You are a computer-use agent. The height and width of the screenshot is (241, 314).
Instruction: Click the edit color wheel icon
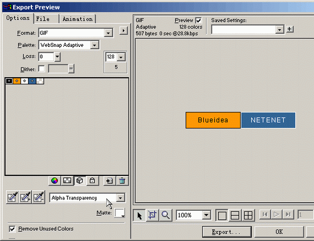[x=54, y=181]
